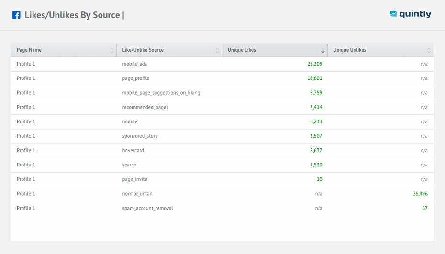This screenshot has width=445, height=254.
Task: Click n/a unlikes in the search row
Action: pyautogui.click(x=424, y=165)
